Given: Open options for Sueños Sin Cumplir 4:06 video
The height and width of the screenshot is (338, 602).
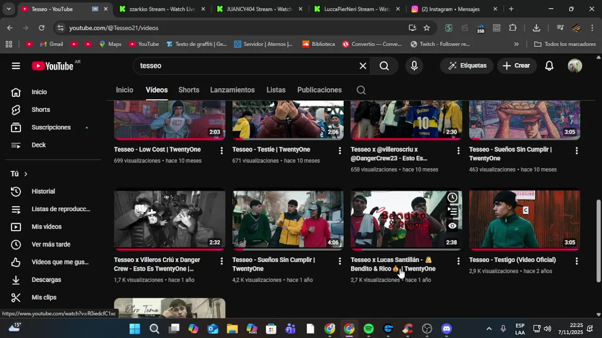Looking at the screenshot, I should 340,261.
